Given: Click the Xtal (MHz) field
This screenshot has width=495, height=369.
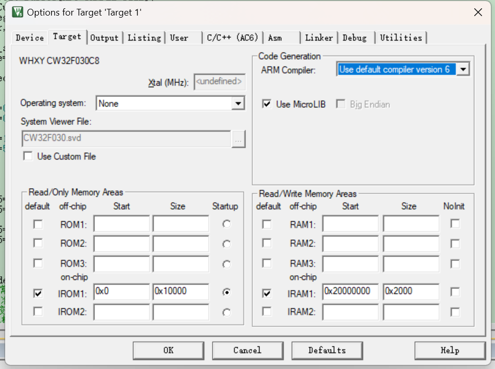Looking at the screenshot, I should 219,82.
